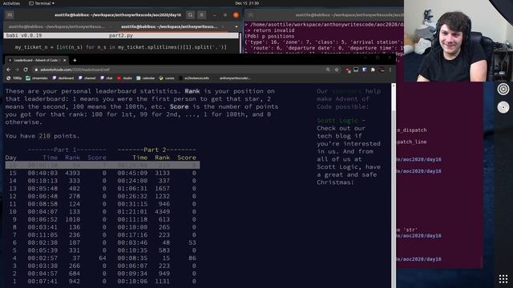
Task: Click the browser forward arrow
Action: (17, 70)
